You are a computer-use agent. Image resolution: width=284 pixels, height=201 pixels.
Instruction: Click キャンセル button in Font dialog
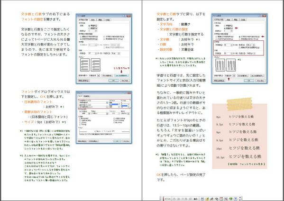(126, 141)
